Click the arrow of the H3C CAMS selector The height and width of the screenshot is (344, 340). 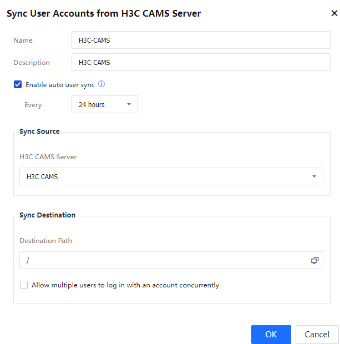[314, 176]
